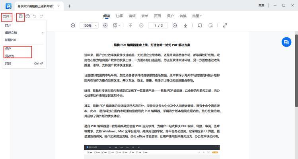This screenshot has width=298, height=159.
Task: Undo the last action
Action: point(35,16)
